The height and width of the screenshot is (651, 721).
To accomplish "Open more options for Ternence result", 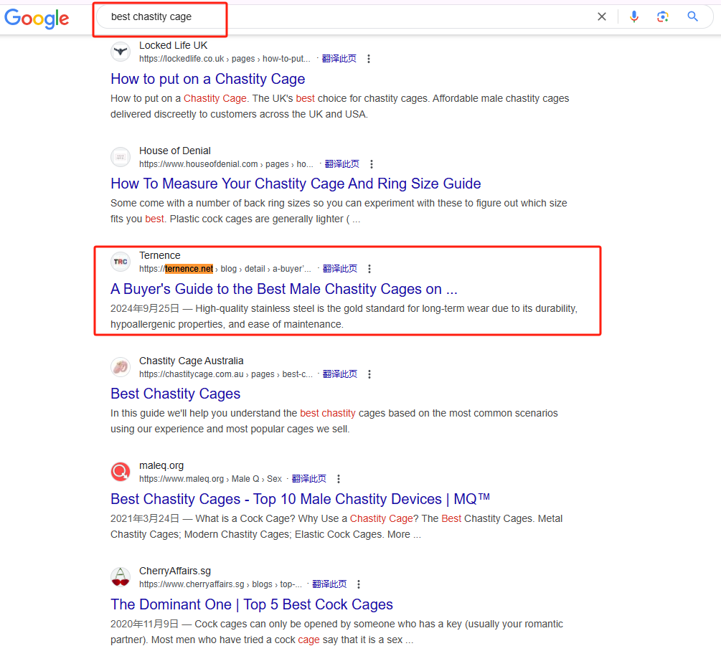I will (369, 269).
